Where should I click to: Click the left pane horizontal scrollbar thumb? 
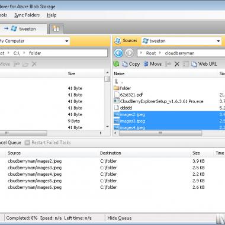tap(23, 133)
